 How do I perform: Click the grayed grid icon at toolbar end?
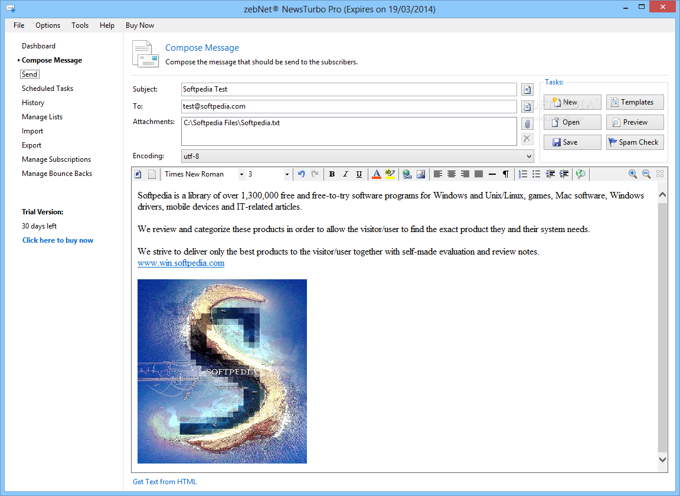[x=660, y=174]
